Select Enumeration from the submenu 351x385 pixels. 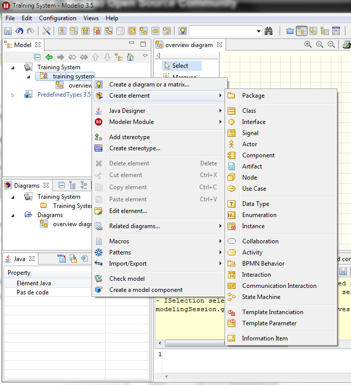pyautogui.click(x=281, y=215)
